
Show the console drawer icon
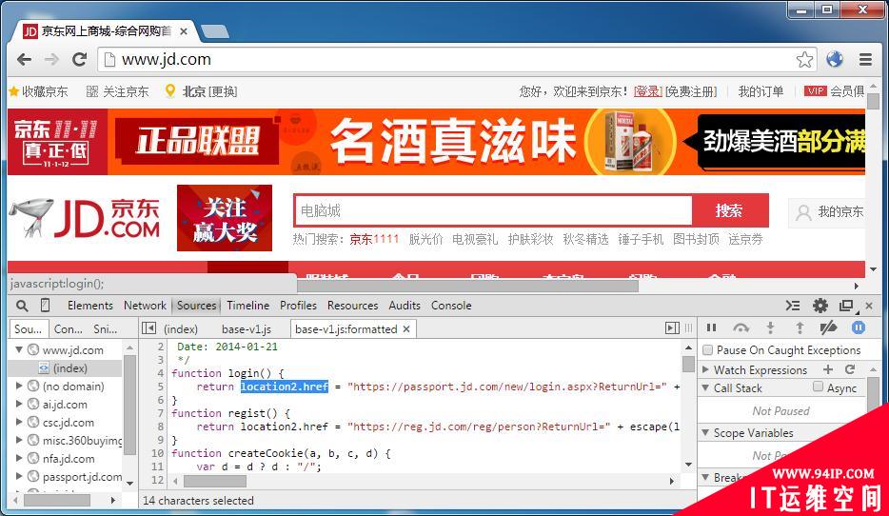click(x=793, y=306)
